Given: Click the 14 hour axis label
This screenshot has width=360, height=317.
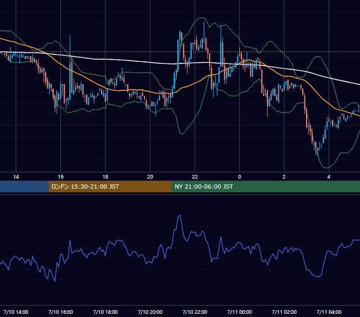Looking at the screenshot, I should [16, 177].
